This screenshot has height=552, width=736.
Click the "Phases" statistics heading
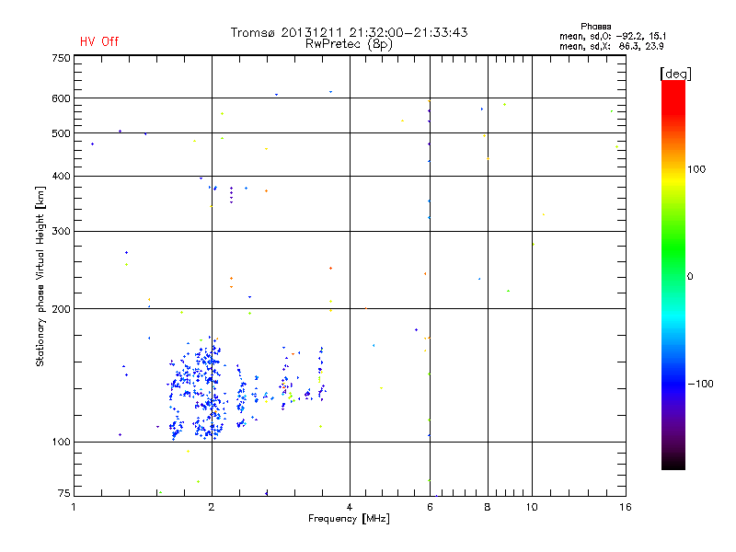(x=595, y=27)
